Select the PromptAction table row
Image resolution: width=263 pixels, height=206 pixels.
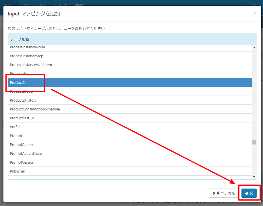[x=130, y=145]
